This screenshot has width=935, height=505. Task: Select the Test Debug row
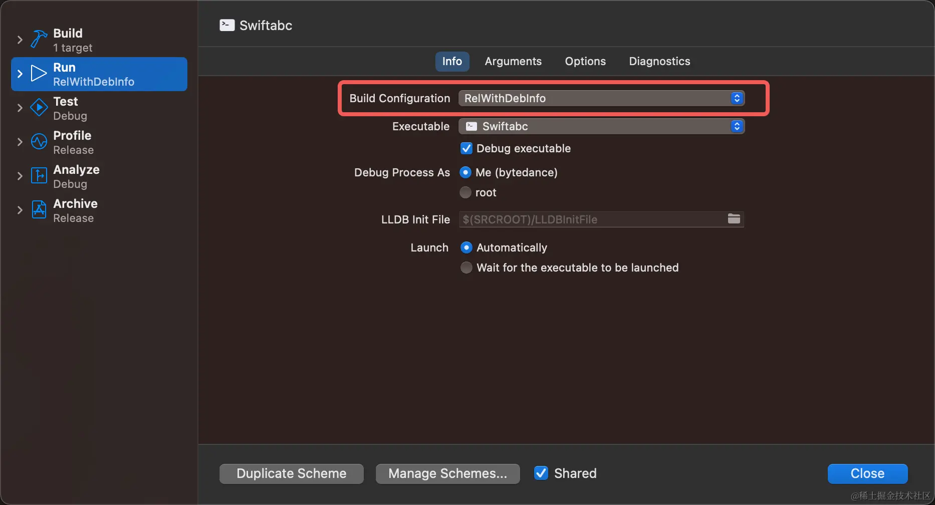tap(99, 108)
